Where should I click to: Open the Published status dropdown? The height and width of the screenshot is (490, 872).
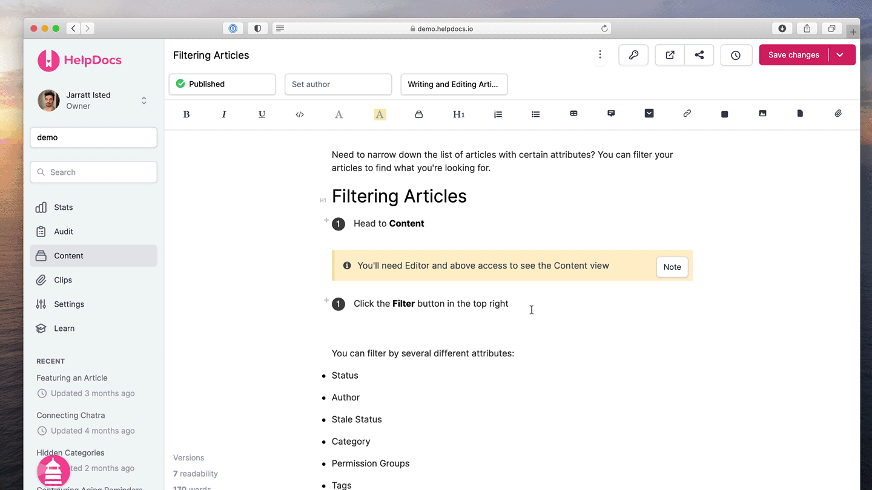pos(222,84)
